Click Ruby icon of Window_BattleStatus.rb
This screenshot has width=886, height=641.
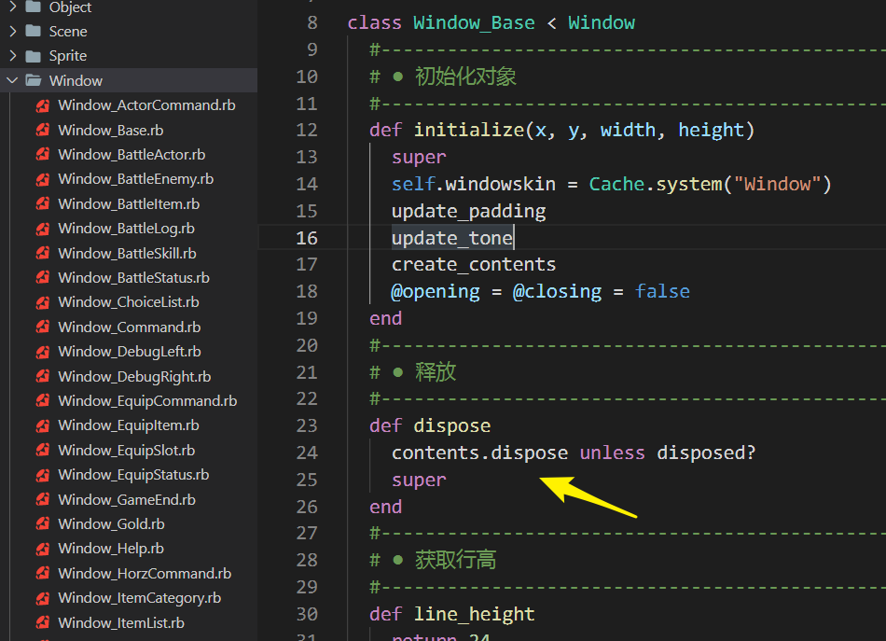[x=43, y=277]
